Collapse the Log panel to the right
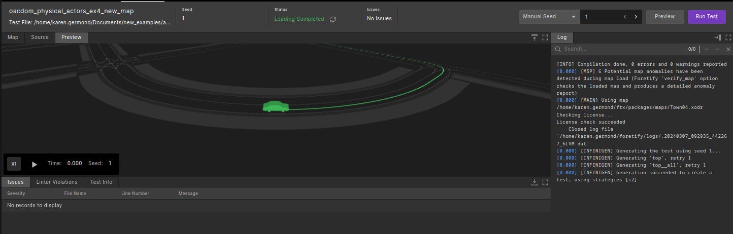733x234 pixels. coord(717,37)
